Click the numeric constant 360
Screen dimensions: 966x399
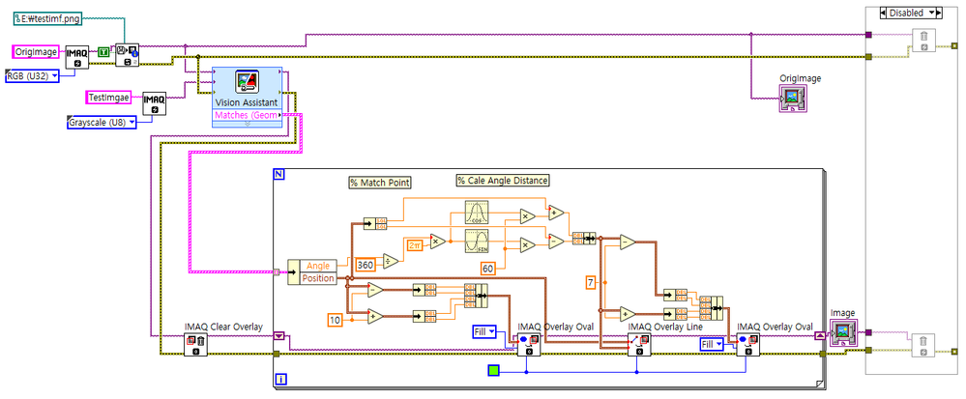(x=366, y=264)
